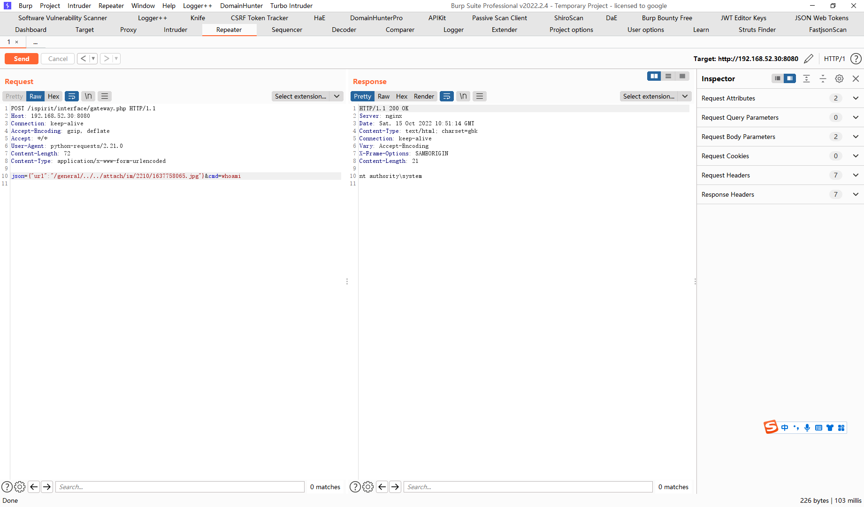
Task: Toggle response word wrap icon
Action: tap(447, 96)
